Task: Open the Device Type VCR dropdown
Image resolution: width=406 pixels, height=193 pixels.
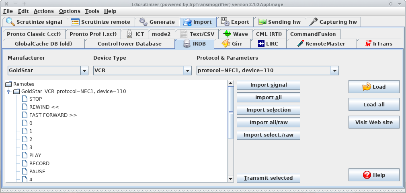Action: pyautogui.click(x=187, y=71)
